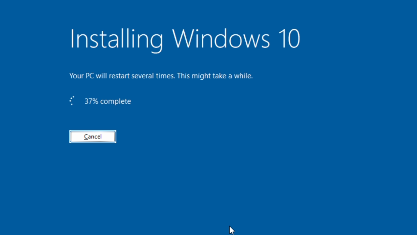Click the "This might take a while" sentence
The width and height of the screenshot is (417, 235).
[x=215, y=76]
